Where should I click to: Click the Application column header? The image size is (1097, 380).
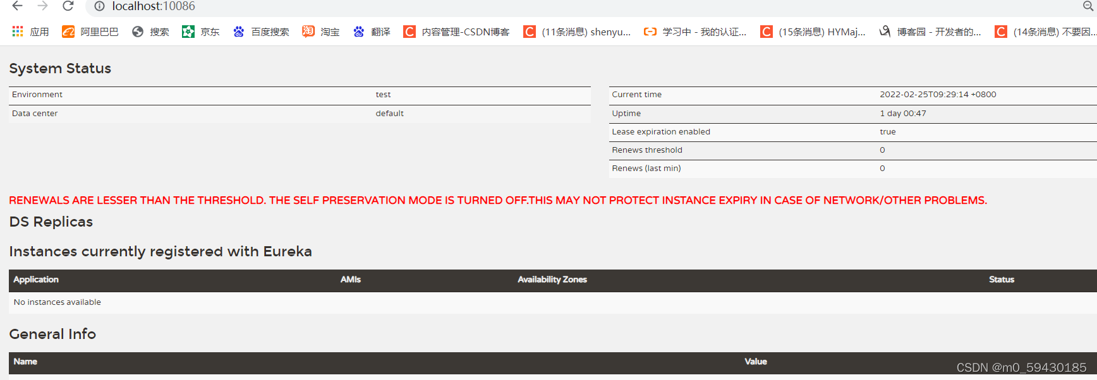(36, 280)
